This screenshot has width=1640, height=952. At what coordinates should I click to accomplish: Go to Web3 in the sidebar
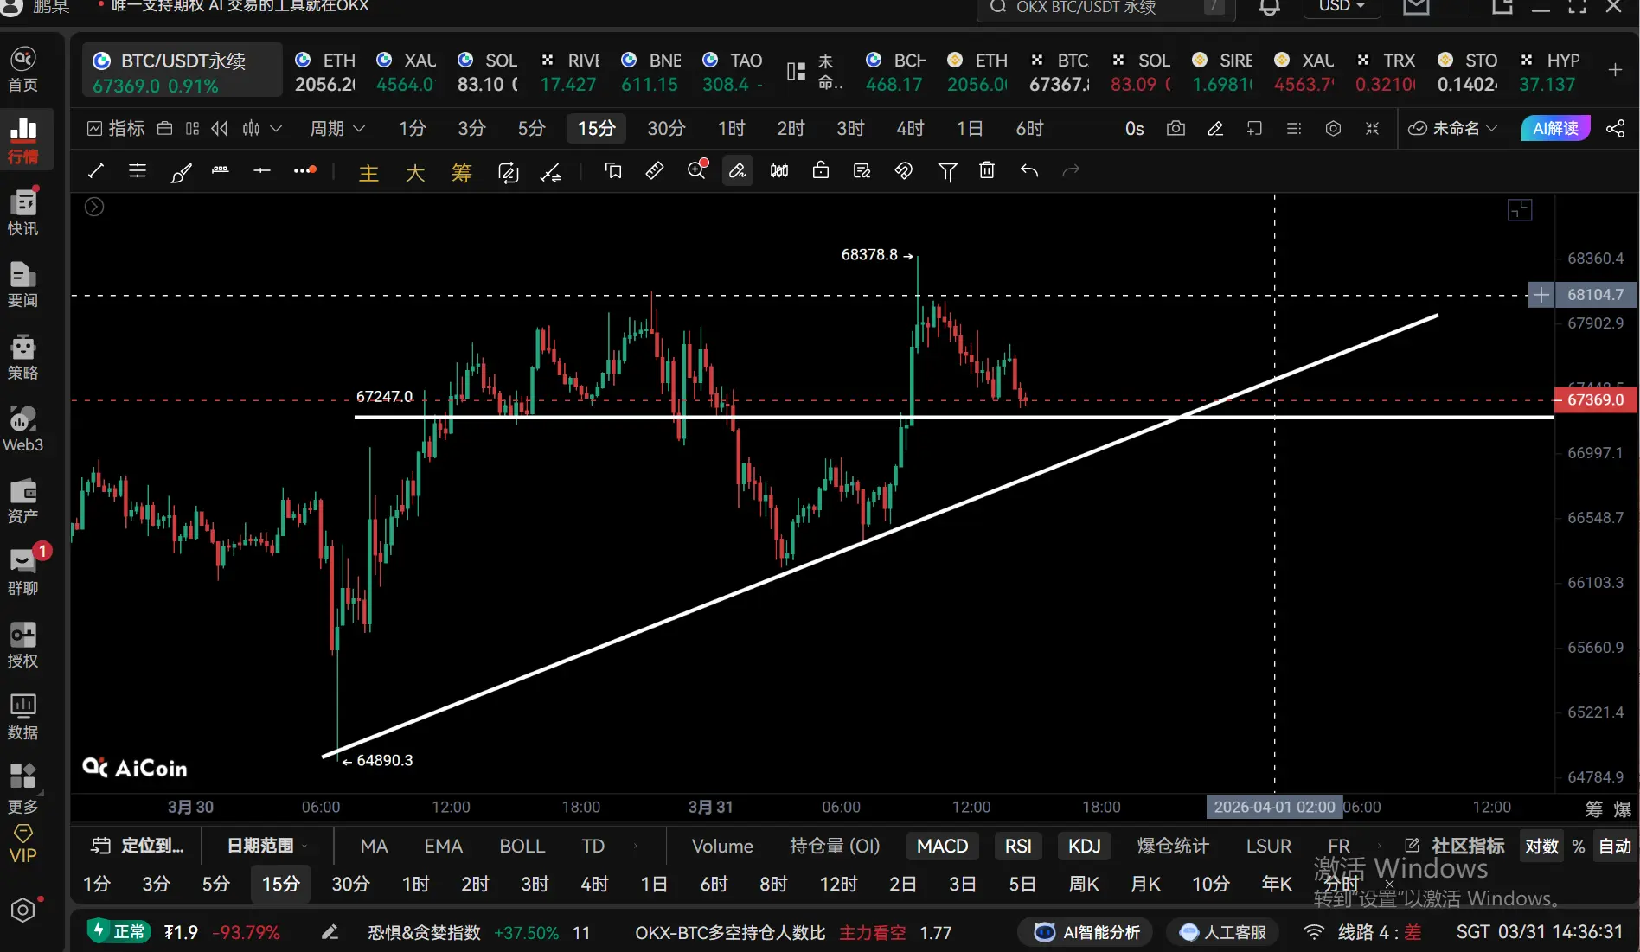coord(23,430)
